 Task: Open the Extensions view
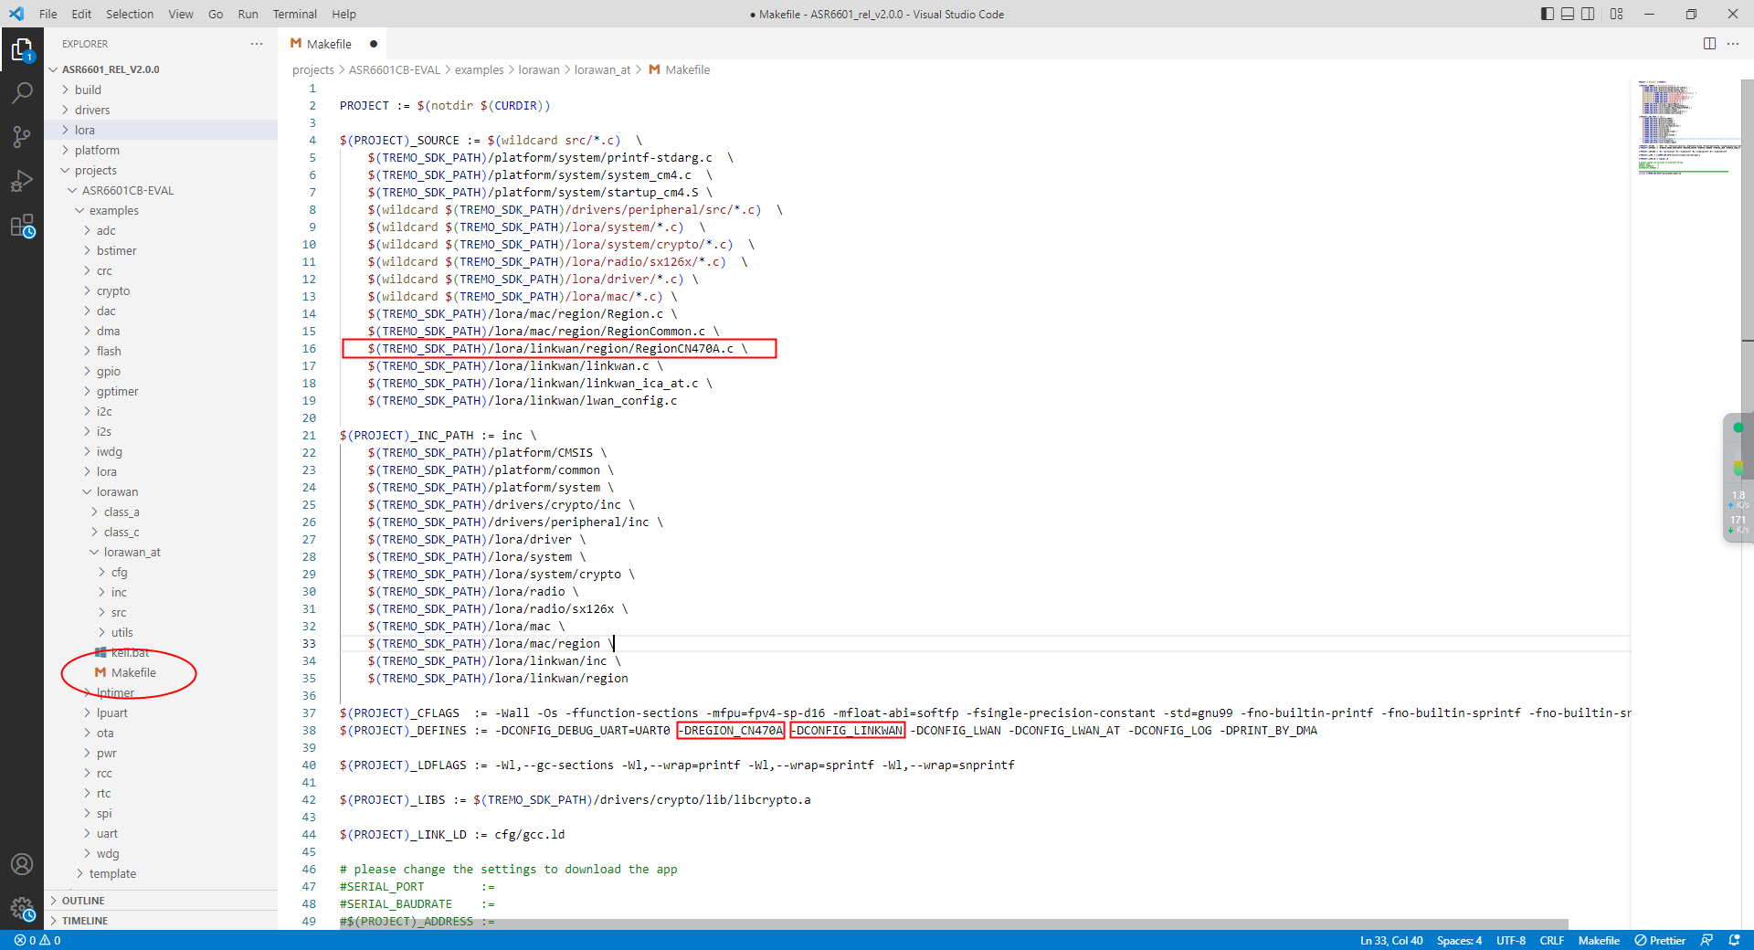coord(22,226)
